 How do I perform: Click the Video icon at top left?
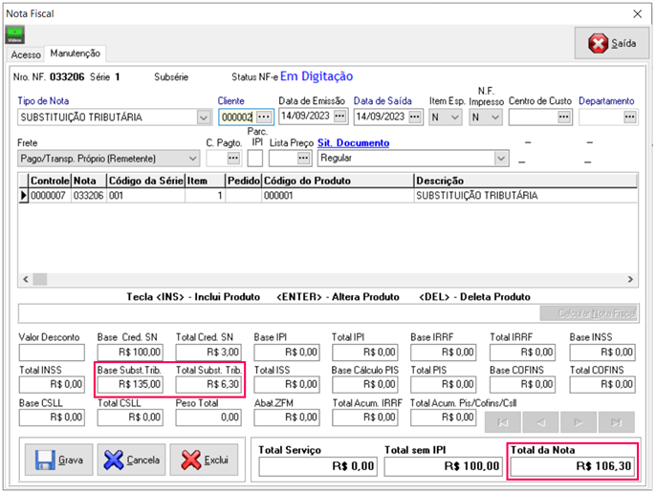coord(16,35)
